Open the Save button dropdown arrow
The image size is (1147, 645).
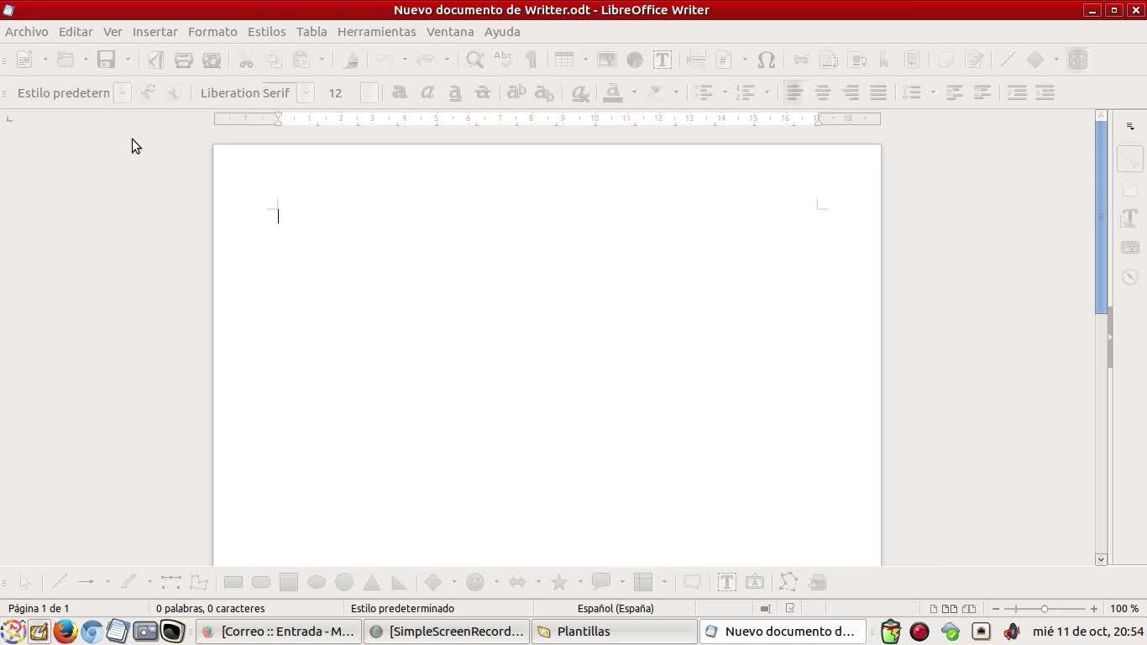coord(128,60)
